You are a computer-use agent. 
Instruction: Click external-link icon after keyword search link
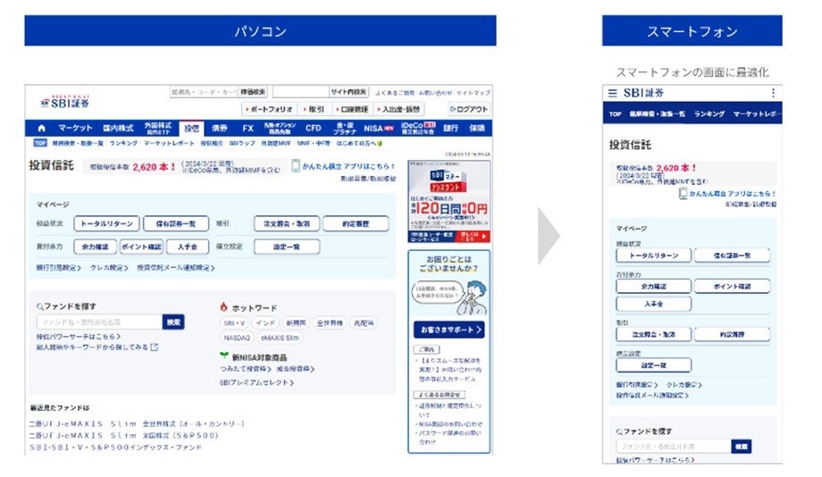click(154, 347)
